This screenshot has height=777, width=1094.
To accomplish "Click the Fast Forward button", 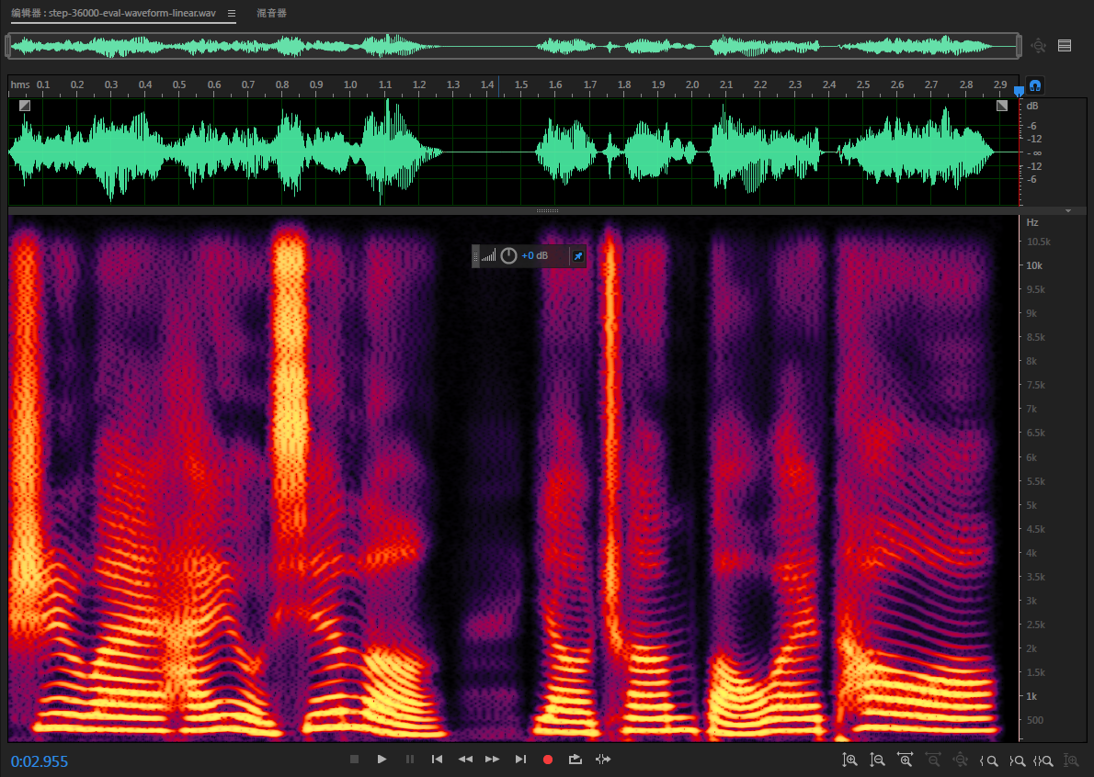I will [493, 759].
